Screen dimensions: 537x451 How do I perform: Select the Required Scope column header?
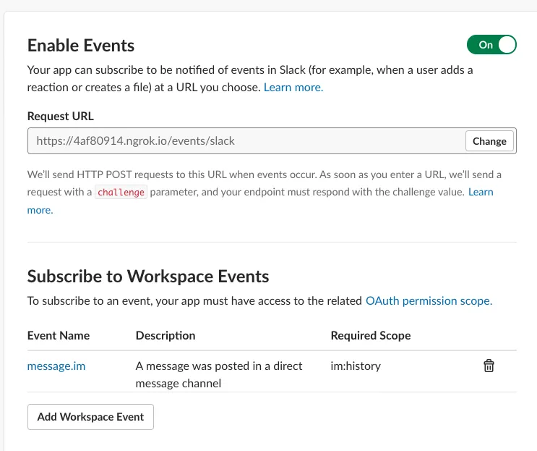[371, 335]
